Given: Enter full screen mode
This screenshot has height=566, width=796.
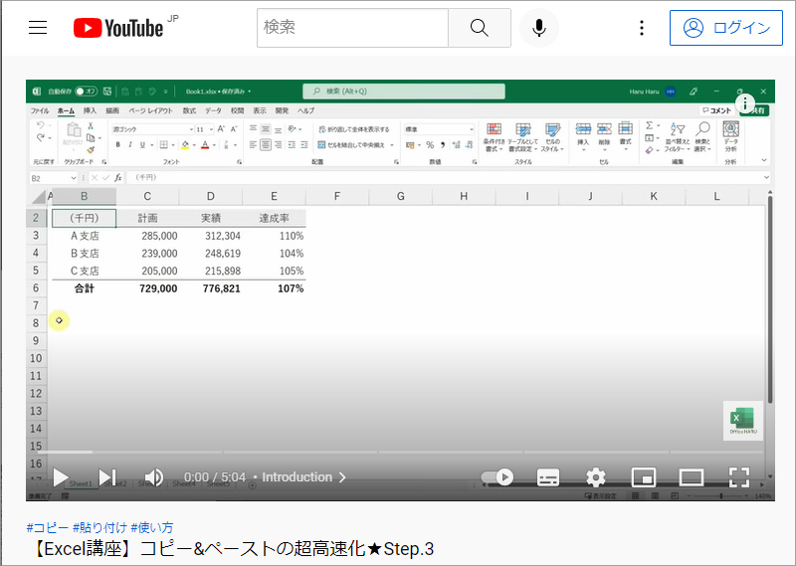Looking at the screenshot, I should pos(739,477).
